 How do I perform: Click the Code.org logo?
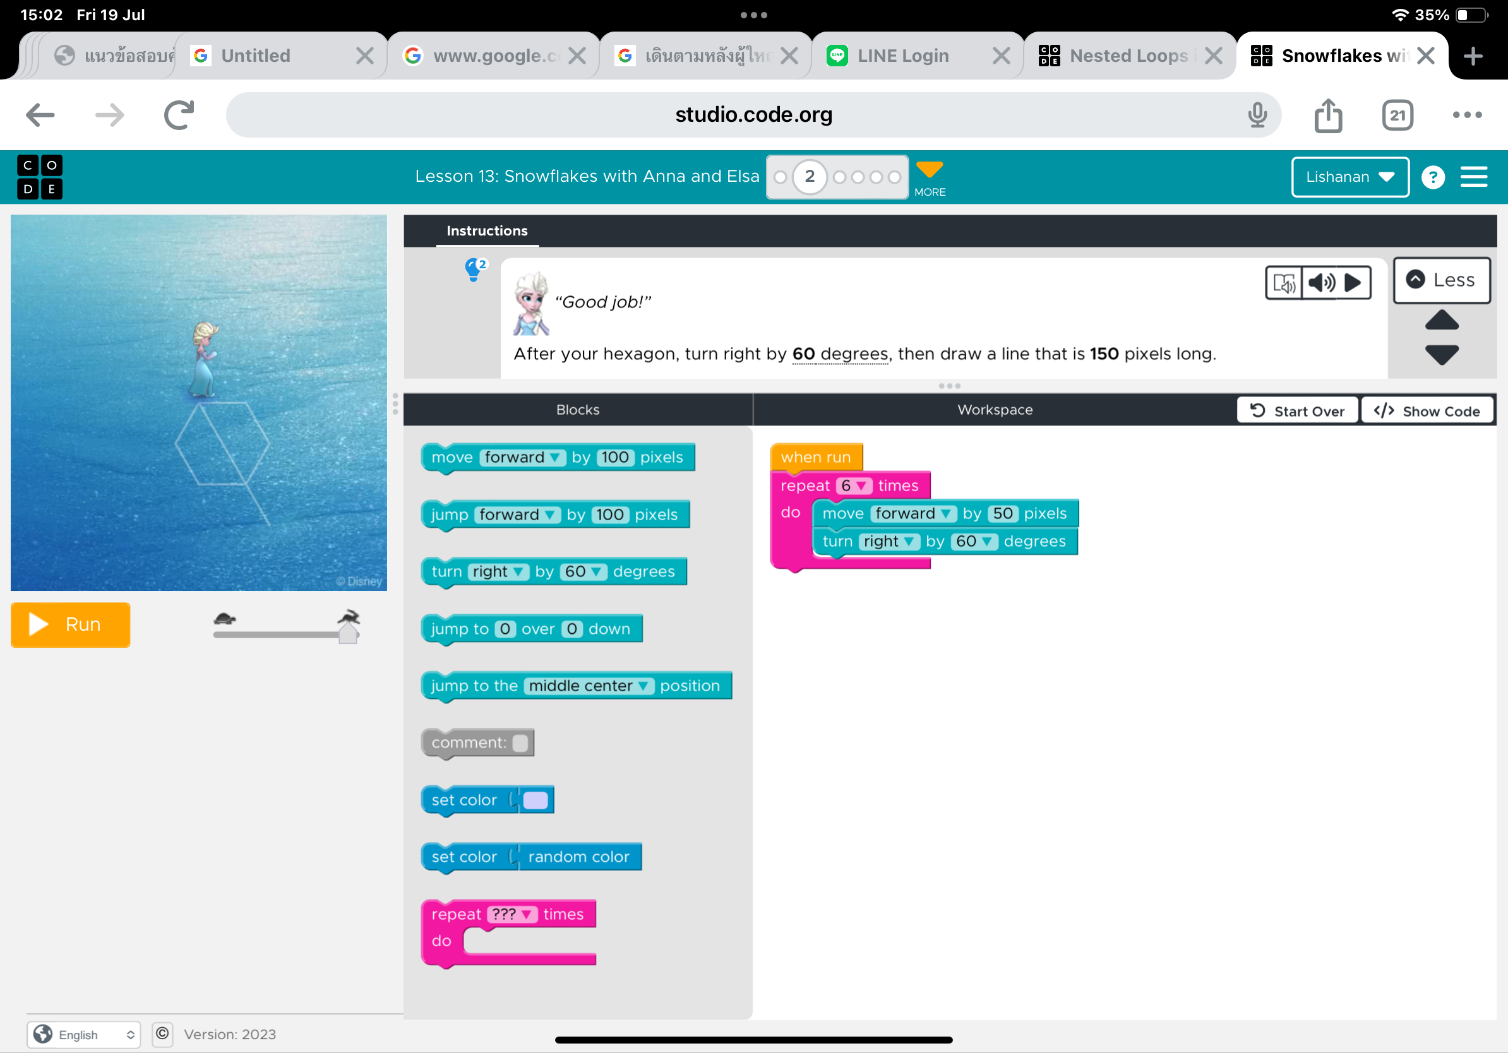(x=39, y=177)
